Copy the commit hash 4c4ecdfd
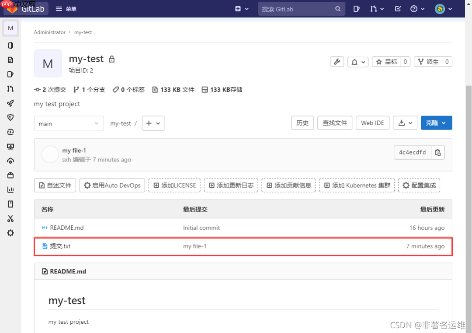This screenshot has height=333, width=472. pos(438,152)
